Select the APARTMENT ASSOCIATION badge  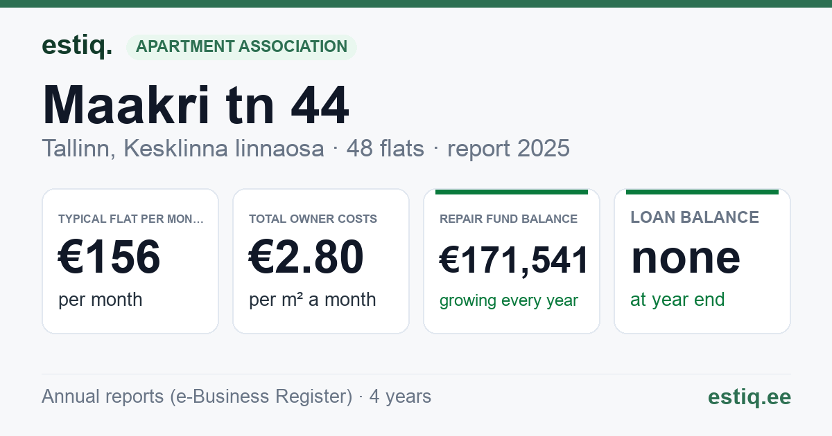click(x=241, y=47)
